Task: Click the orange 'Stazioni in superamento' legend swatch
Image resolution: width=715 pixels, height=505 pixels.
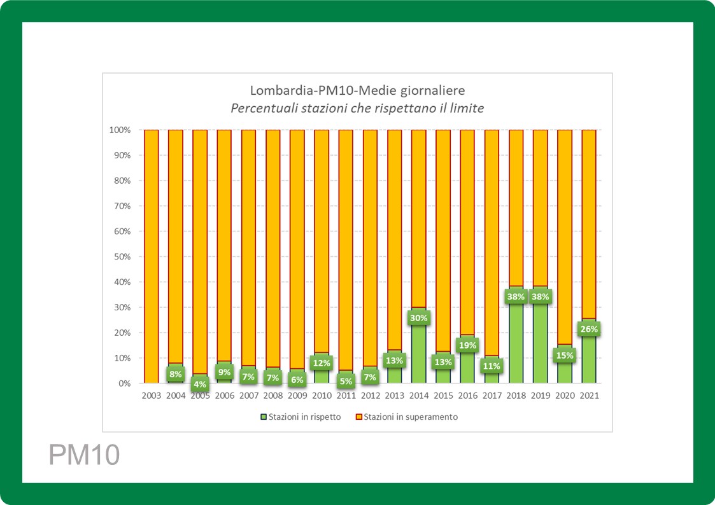Action: point(359,417)
